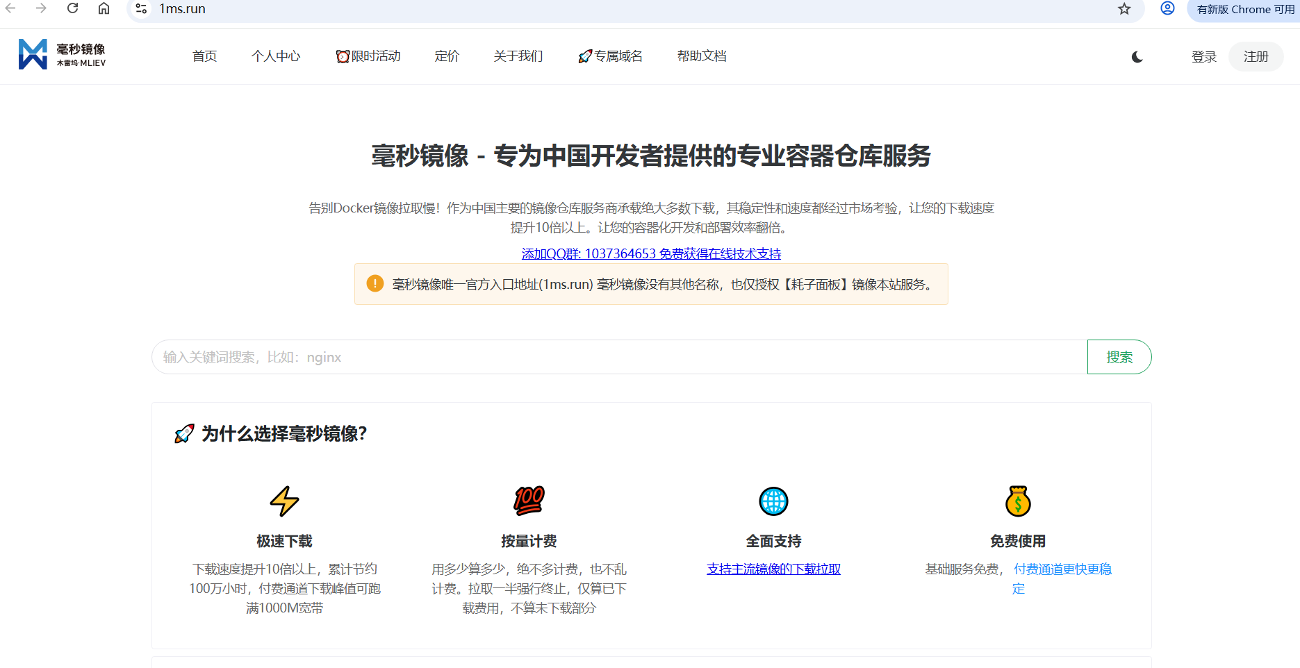Click the alarm clock icon beside 限时活动
The height and width of the screenshot is (668, 1300).
[342, 56]
